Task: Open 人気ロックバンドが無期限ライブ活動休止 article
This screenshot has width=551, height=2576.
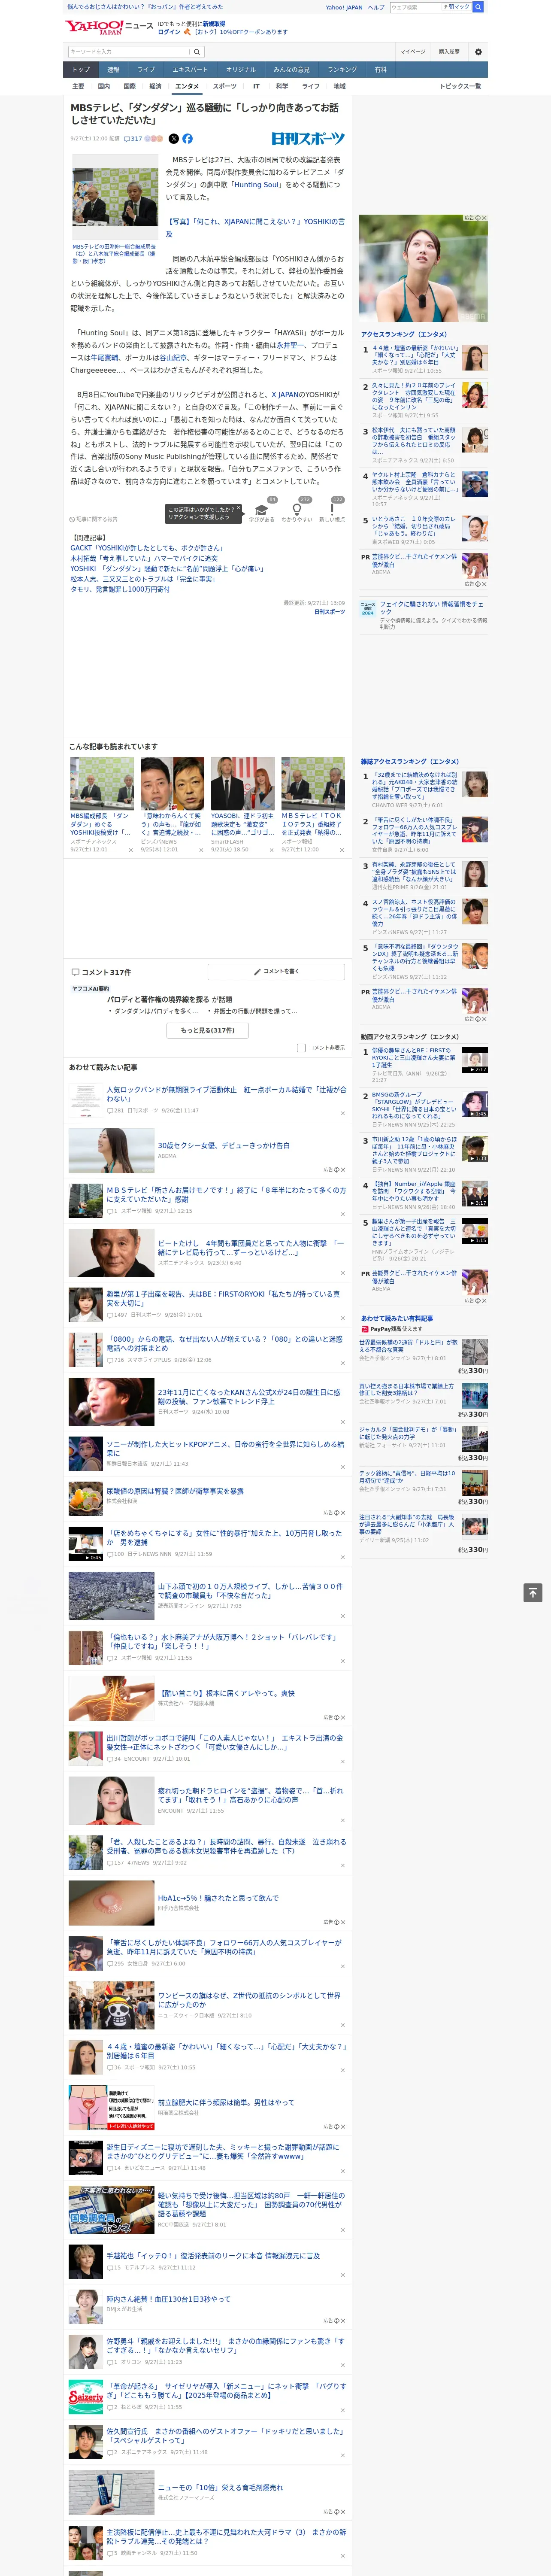Action: pos(227,1093)
